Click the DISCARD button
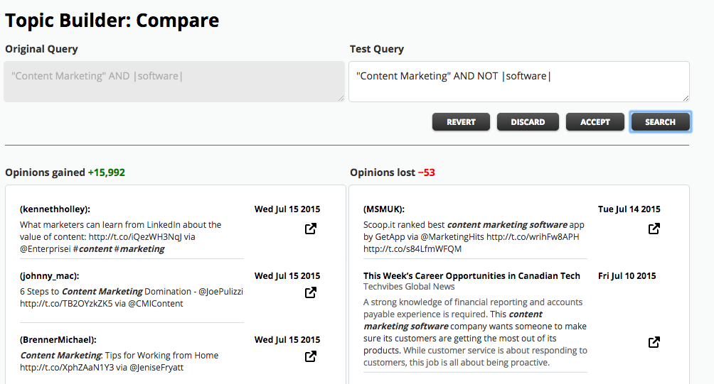The image size is (714, 384). tap(528, 122)
